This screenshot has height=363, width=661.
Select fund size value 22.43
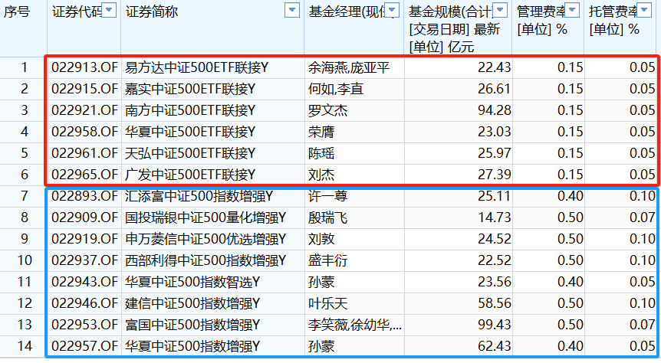[495, 67]
